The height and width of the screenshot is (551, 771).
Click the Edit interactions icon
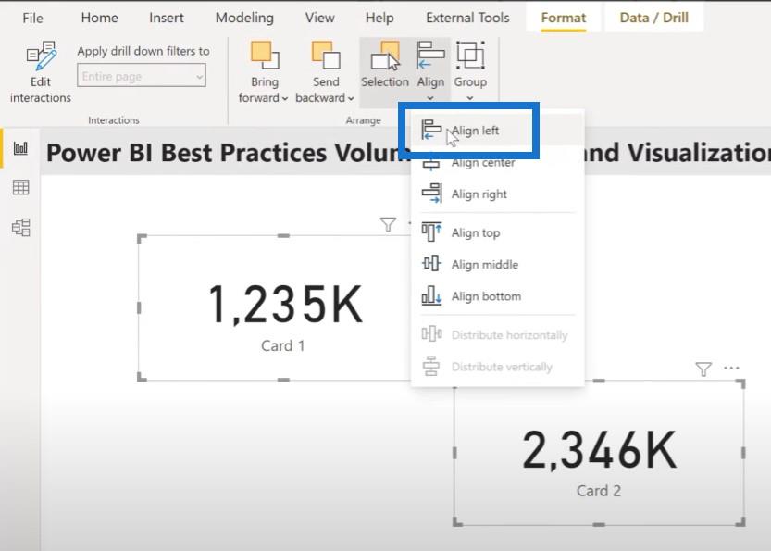(x=42, y=56)
